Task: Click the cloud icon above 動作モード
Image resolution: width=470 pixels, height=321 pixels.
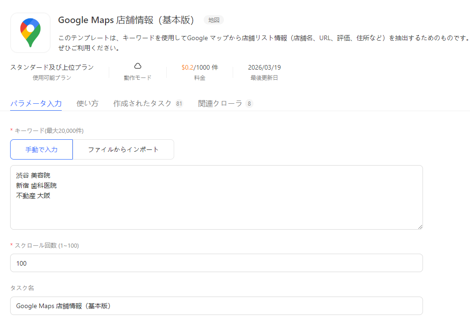Action: point(137,66)
